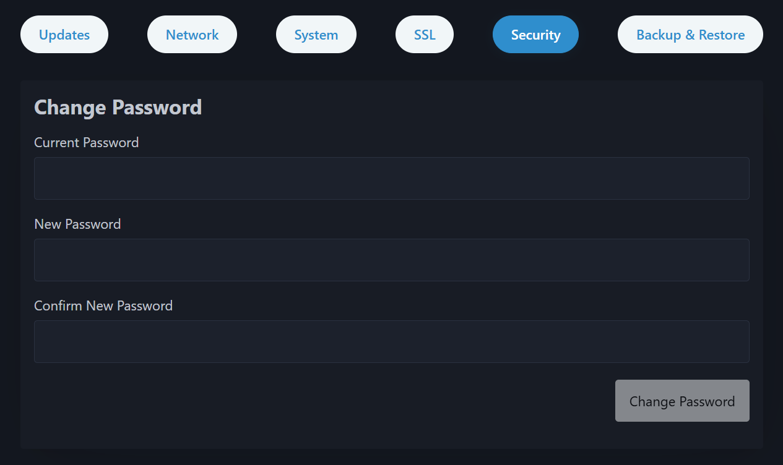Click the Current Password label
The height and width of the screenshot is (465, 783).
click(x=86, y=142)
